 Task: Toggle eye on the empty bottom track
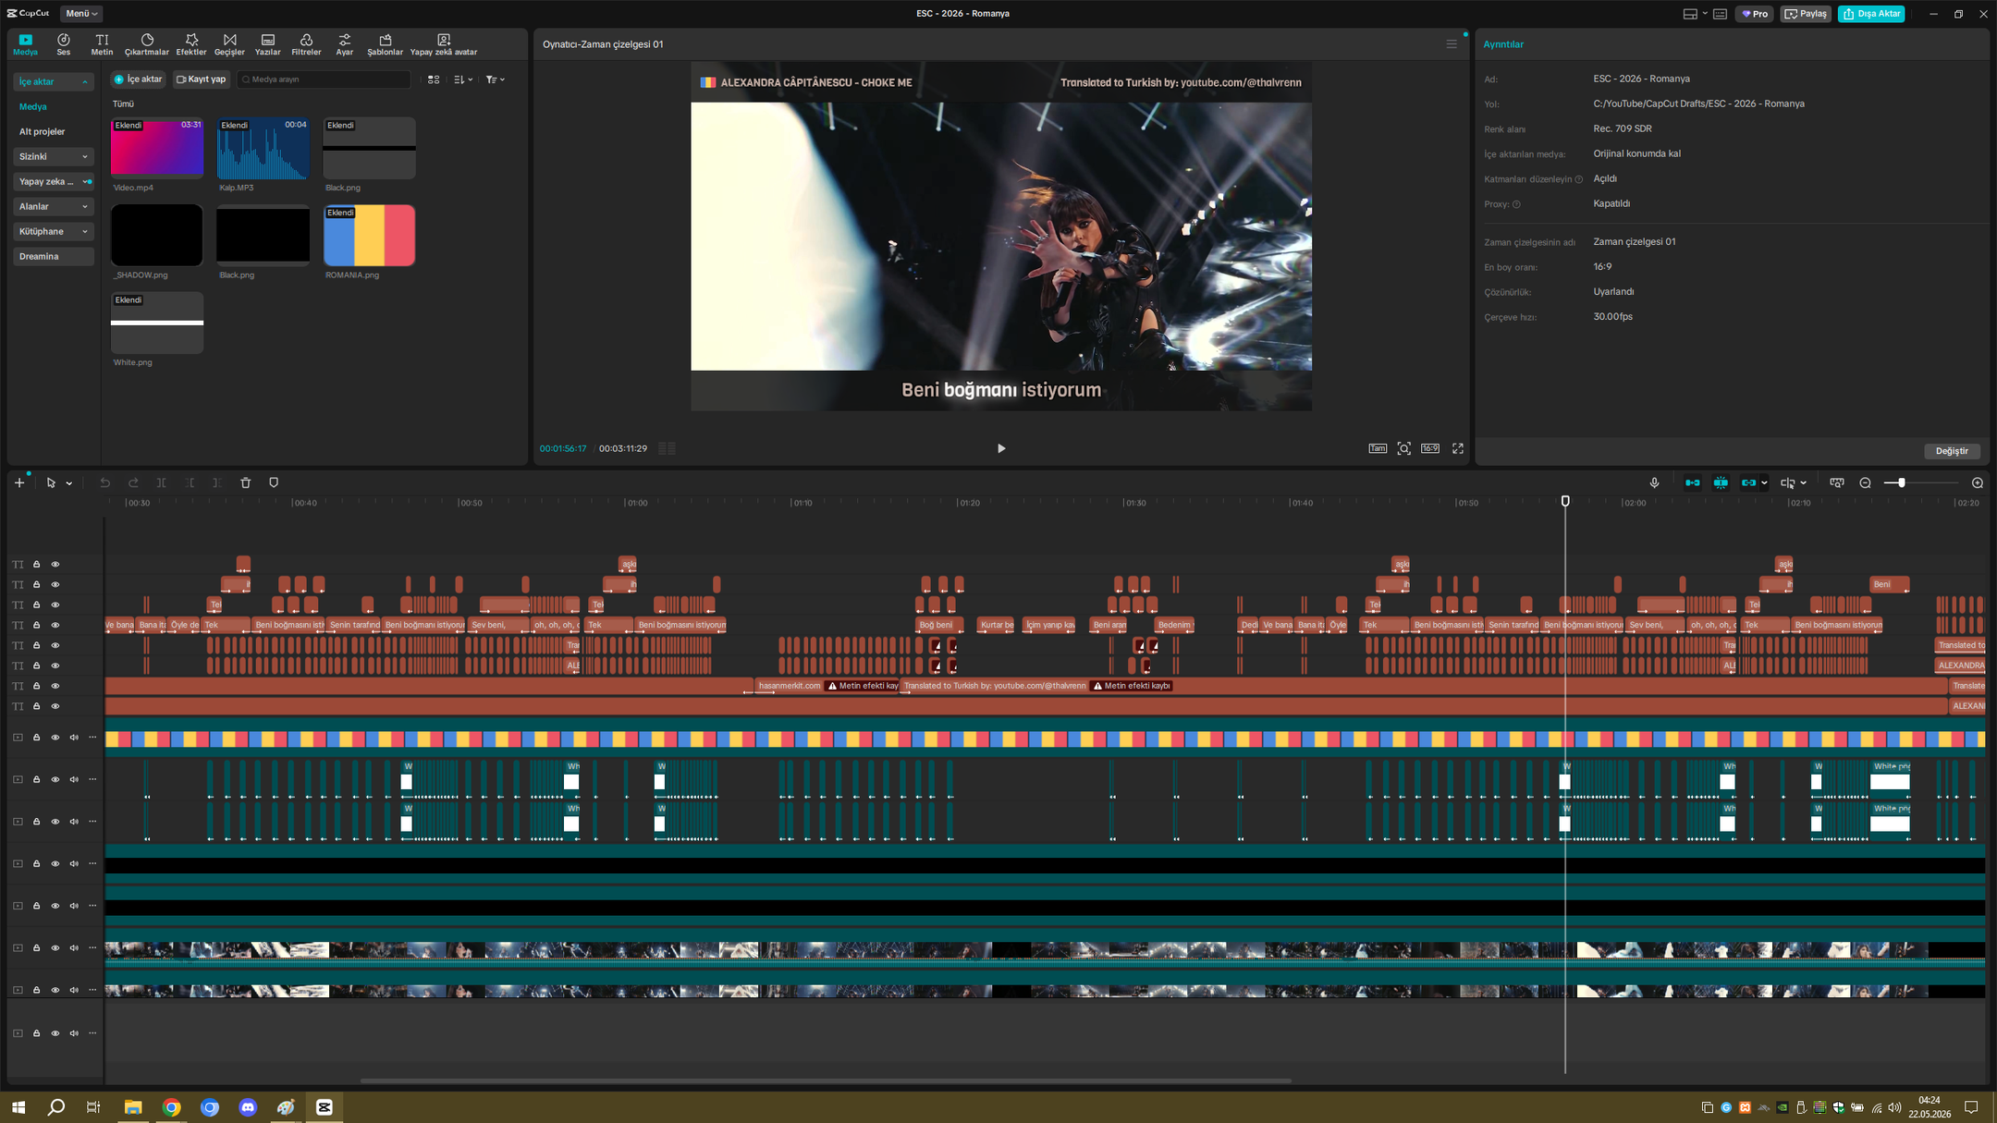[x=55, y=1033]
